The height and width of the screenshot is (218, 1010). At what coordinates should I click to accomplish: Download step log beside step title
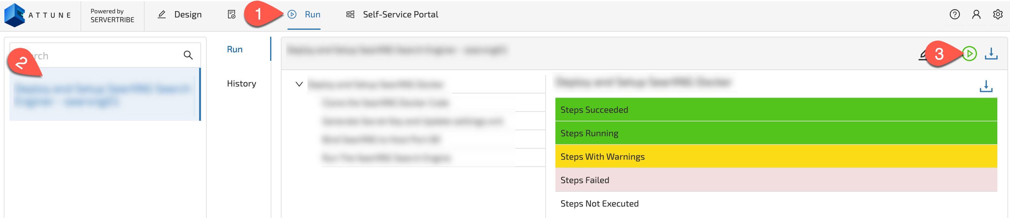[986, 86]
